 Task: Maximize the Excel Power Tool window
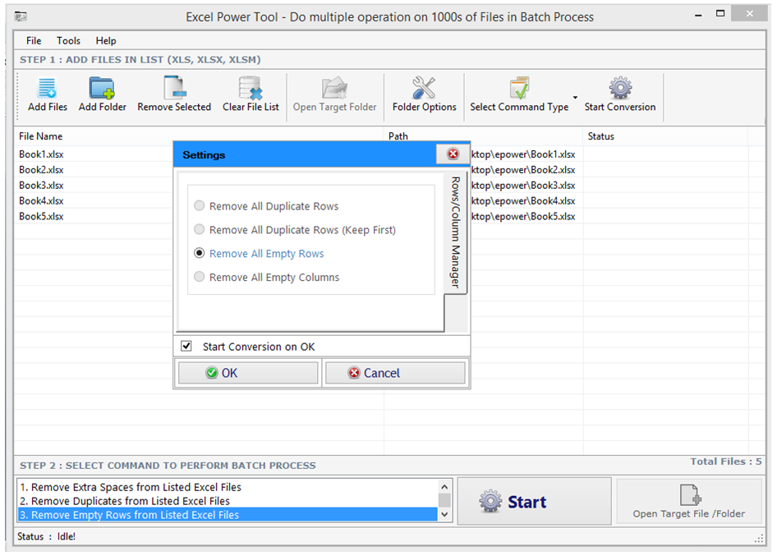click(720, 14)
